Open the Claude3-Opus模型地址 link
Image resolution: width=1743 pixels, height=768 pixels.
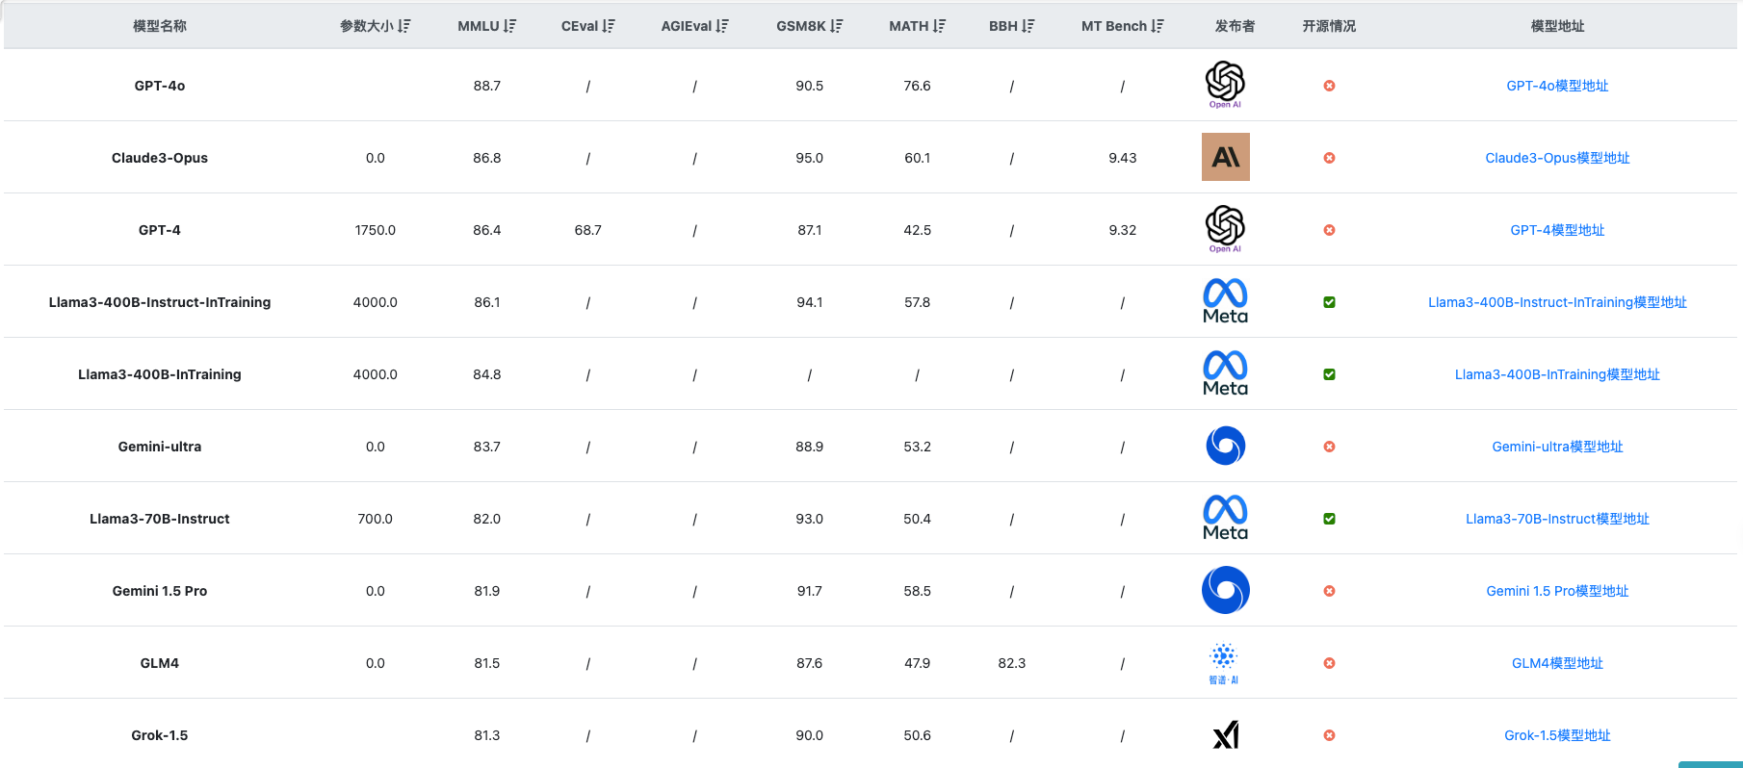tap(1557, 158)
